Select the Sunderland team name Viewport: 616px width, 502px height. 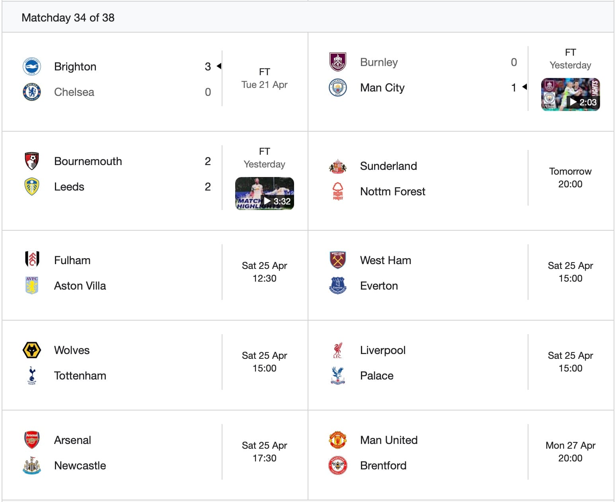pyautogui.click(x=388, y=166)
